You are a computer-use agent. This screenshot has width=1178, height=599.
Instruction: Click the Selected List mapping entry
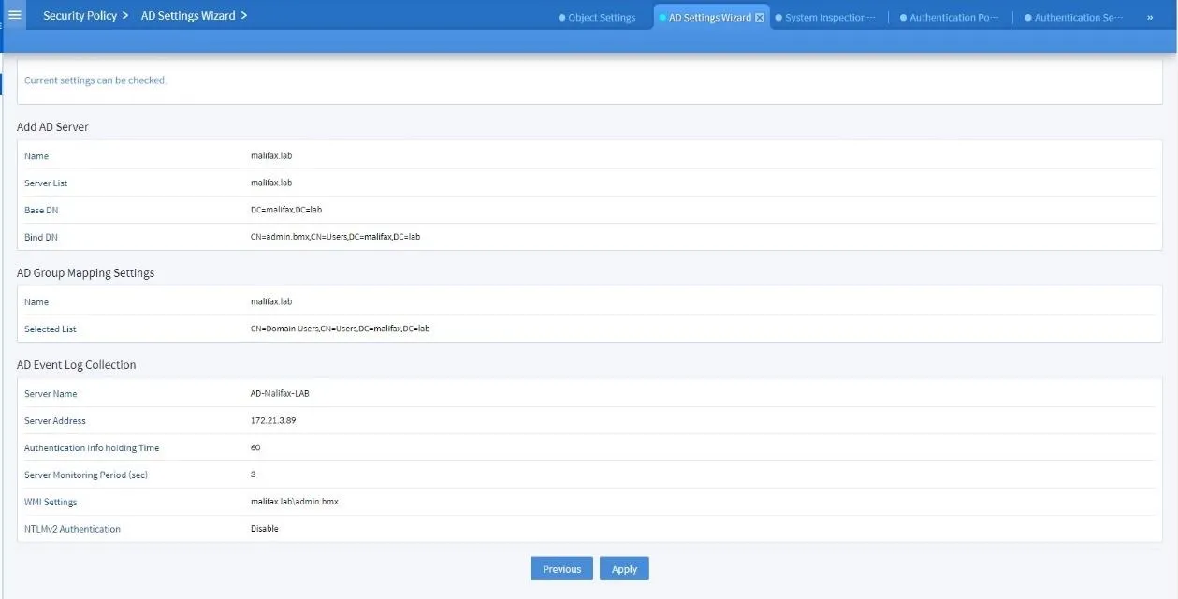[x=338, y=328]
